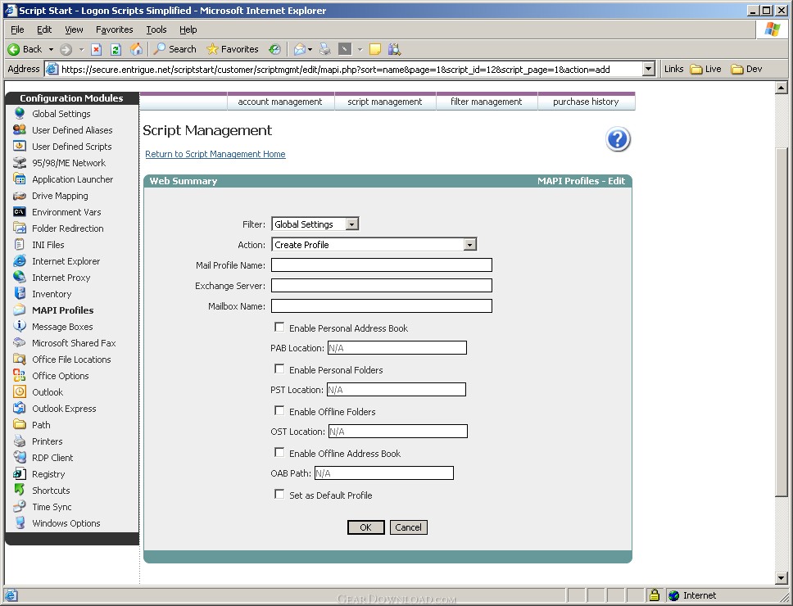Viewport: 793px width, 606px height.
Task: Click the OK button
Action: 365,527
